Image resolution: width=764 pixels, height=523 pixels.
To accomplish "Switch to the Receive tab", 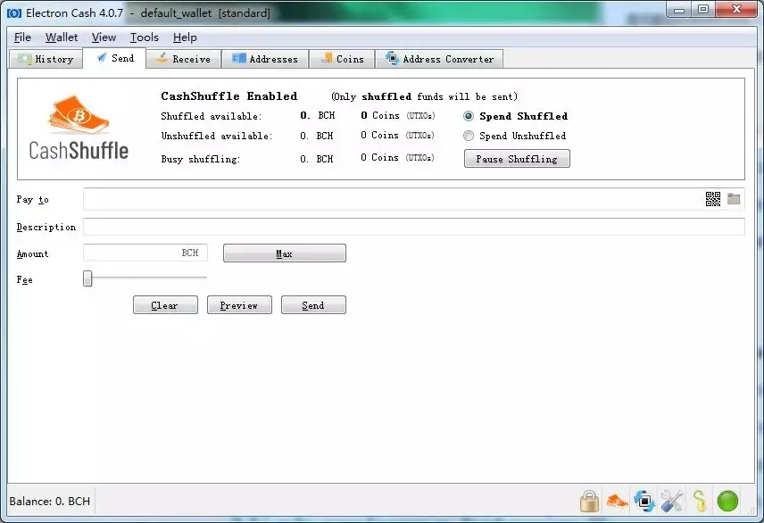I will [x=184, y=59].
